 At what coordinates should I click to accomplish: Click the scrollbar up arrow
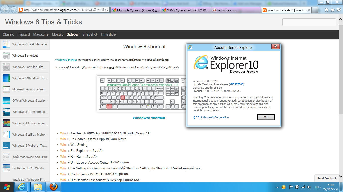pyautogui.click(x=341, y=19)
